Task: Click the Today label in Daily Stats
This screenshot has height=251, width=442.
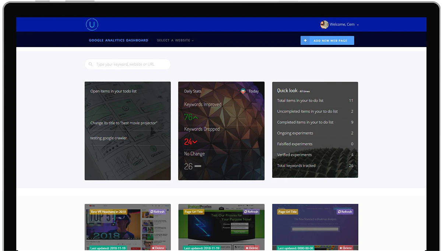Action: coord(253,91)
